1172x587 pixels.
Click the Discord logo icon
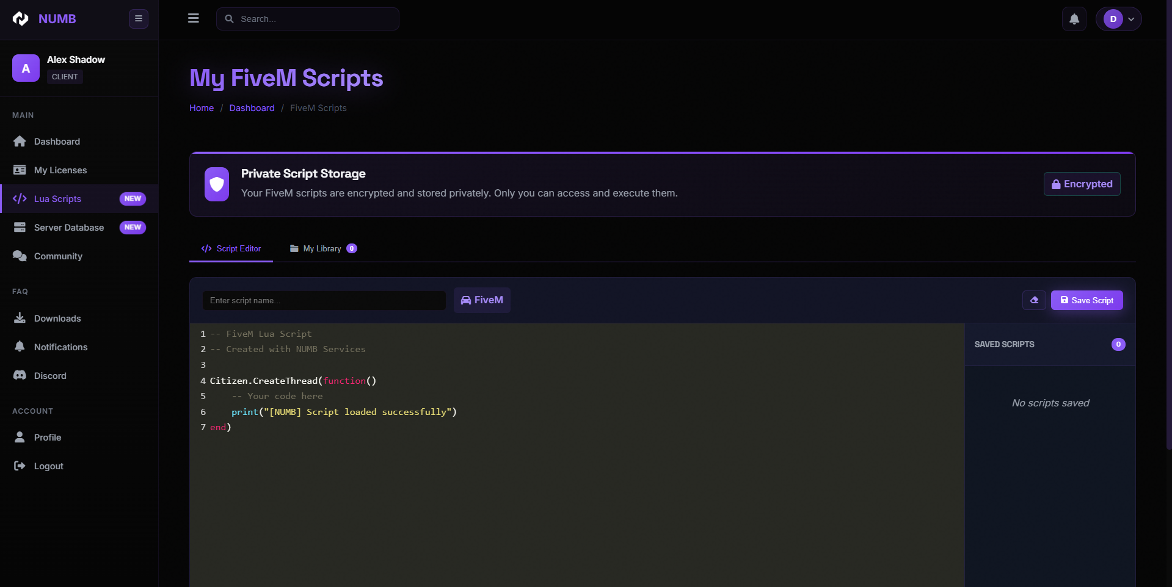pyautogui.click(x=20, y=375)
